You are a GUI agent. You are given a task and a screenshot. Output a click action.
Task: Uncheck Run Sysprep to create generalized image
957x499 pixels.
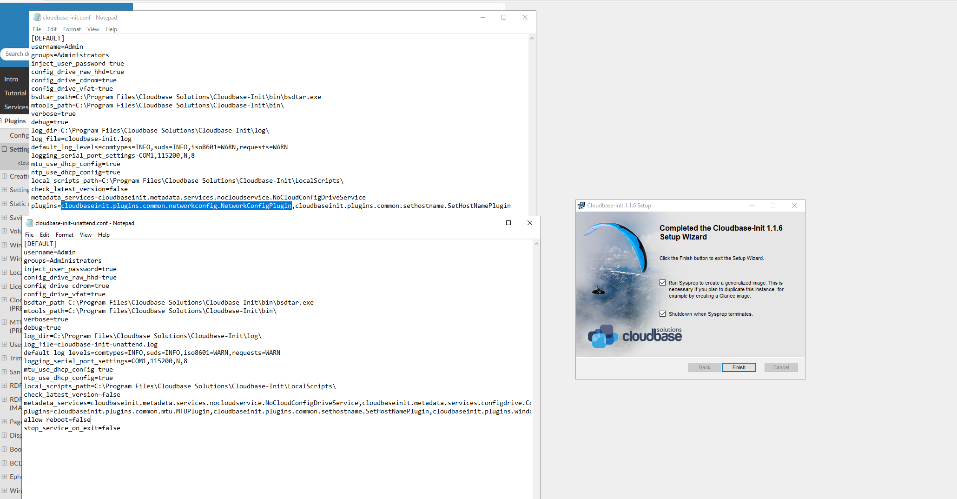662,283
